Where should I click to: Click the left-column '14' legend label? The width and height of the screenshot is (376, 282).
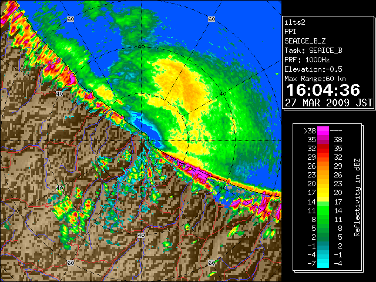click(311, 202)
